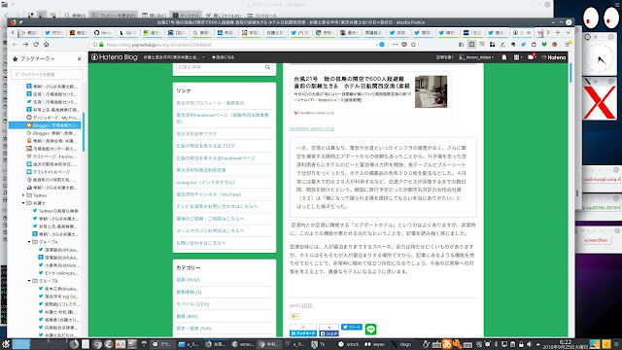Viewport: 622px width, 350px height.
Task: Close the active Hatena tab
Action: pyautogui.click(x=529, y=32)
